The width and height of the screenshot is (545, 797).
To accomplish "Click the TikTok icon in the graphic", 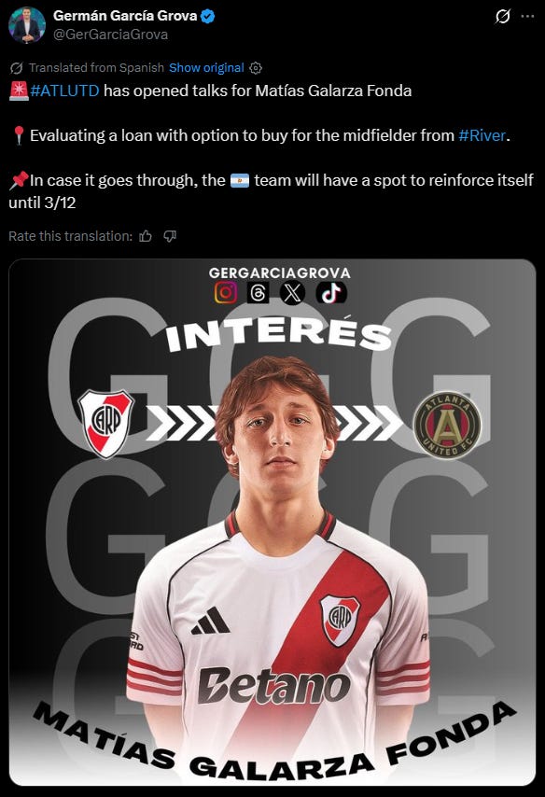I will click(331, 293).
